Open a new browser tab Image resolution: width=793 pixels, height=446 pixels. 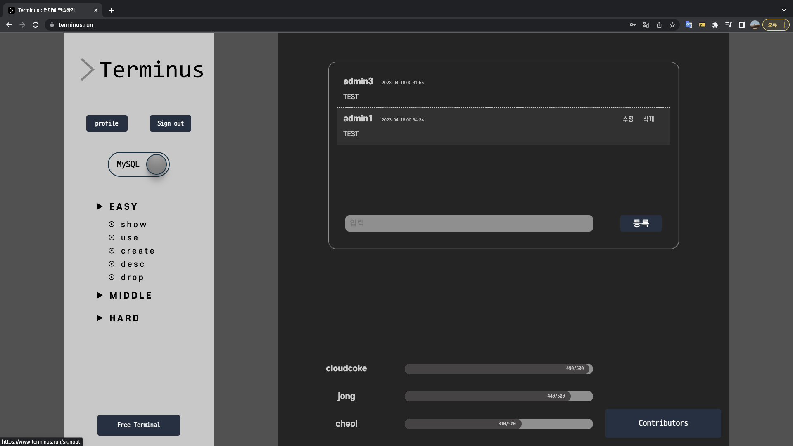pos(112,10)
